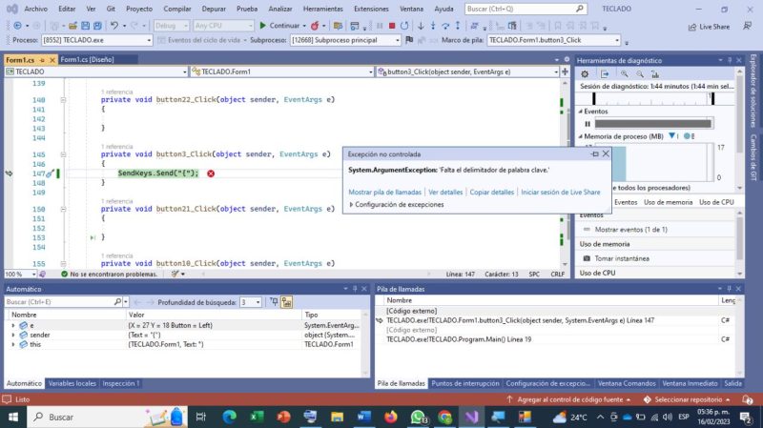Image resolution: width=763 pixels, height=428 pixels.
Task: Click Mostrar pila de llamadas link
Action: [384, 192]
